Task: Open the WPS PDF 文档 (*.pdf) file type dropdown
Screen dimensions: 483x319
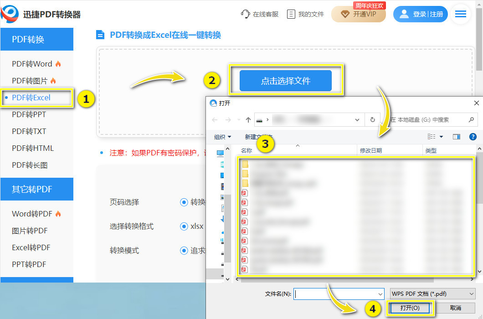Action: (433, 294)
